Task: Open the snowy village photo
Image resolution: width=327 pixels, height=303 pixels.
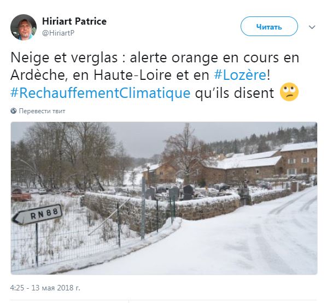Action: 164,198
